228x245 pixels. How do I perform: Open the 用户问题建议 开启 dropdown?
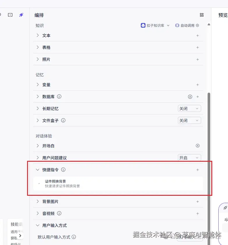(190, 158)
